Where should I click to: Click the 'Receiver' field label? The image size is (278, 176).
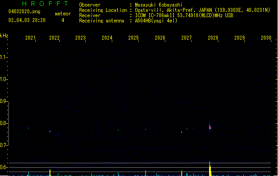[x=90, y=15]
